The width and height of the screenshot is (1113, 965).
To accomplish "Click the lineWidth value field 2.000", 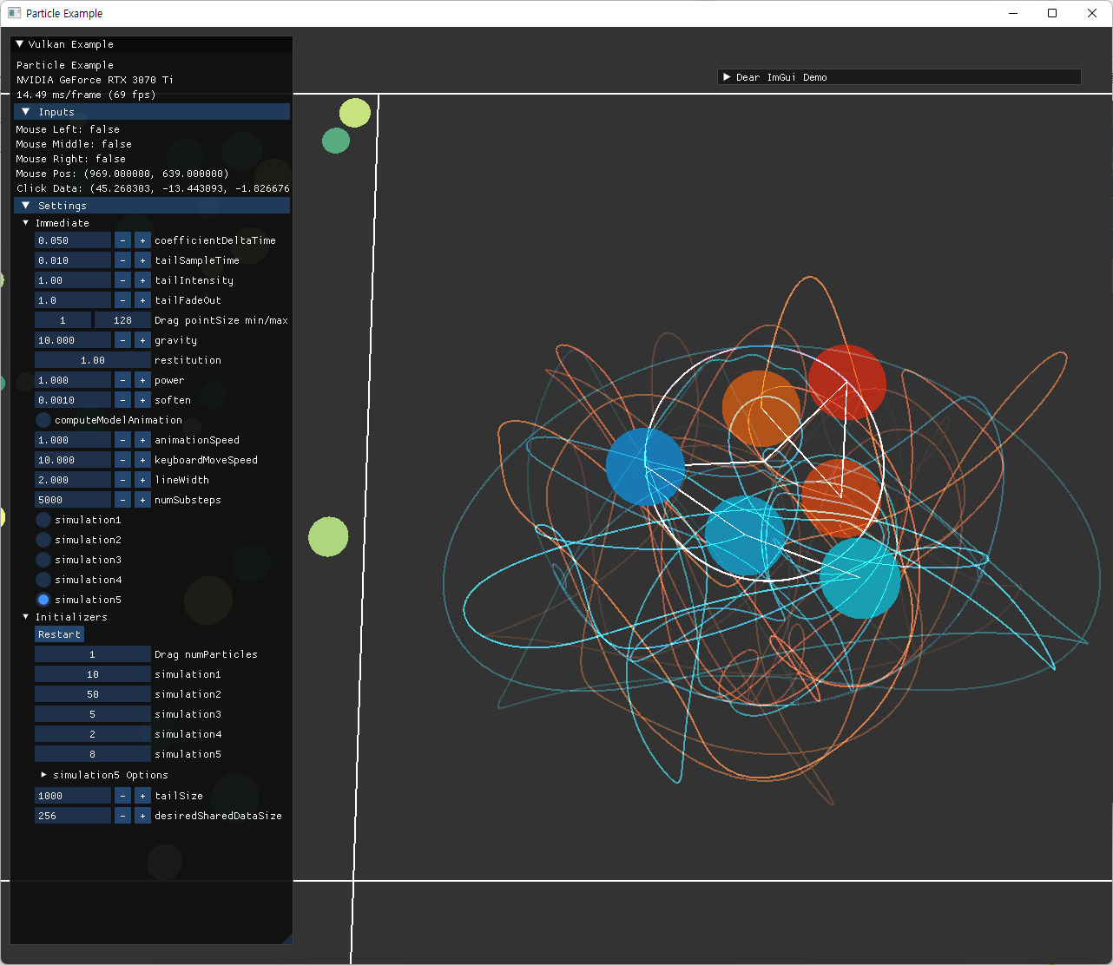I will tap(73, 480).
